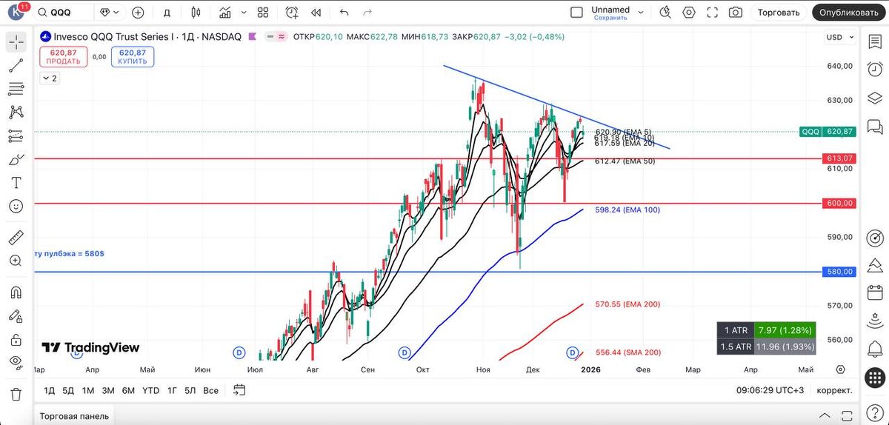Take a chart snapshot with camera

(736, 13)
